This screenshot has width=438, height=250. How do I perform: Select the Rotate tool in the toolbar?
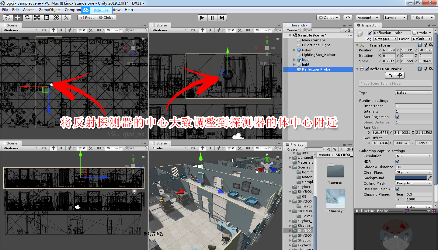(27, 18)
